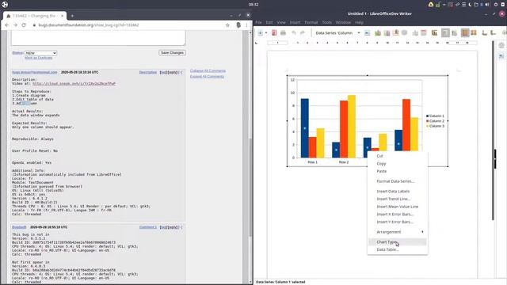Choose Data Table... from context menu
Viewport: 507px width, 285px height.
tap(398, 250)
